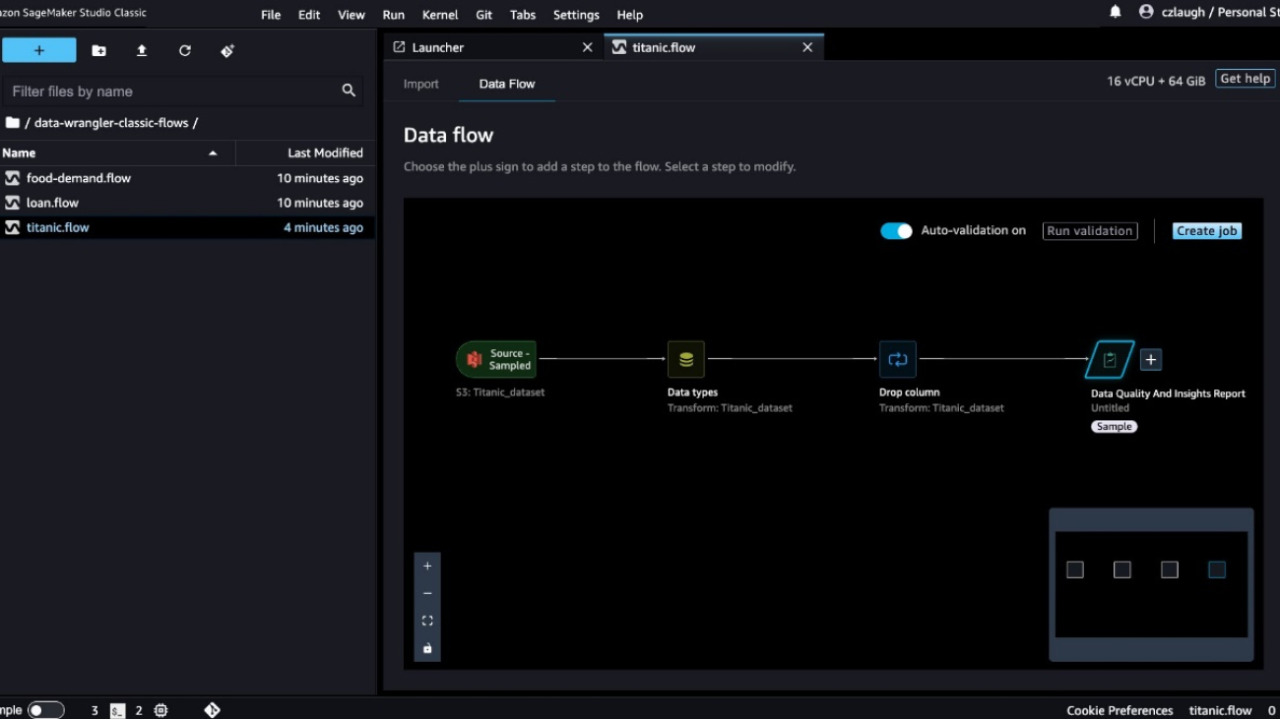This screenshot has width=1280, height=719.
Task: Toggle Auto-validation switch
Action: pyautogui.click(x=896, y=231)
